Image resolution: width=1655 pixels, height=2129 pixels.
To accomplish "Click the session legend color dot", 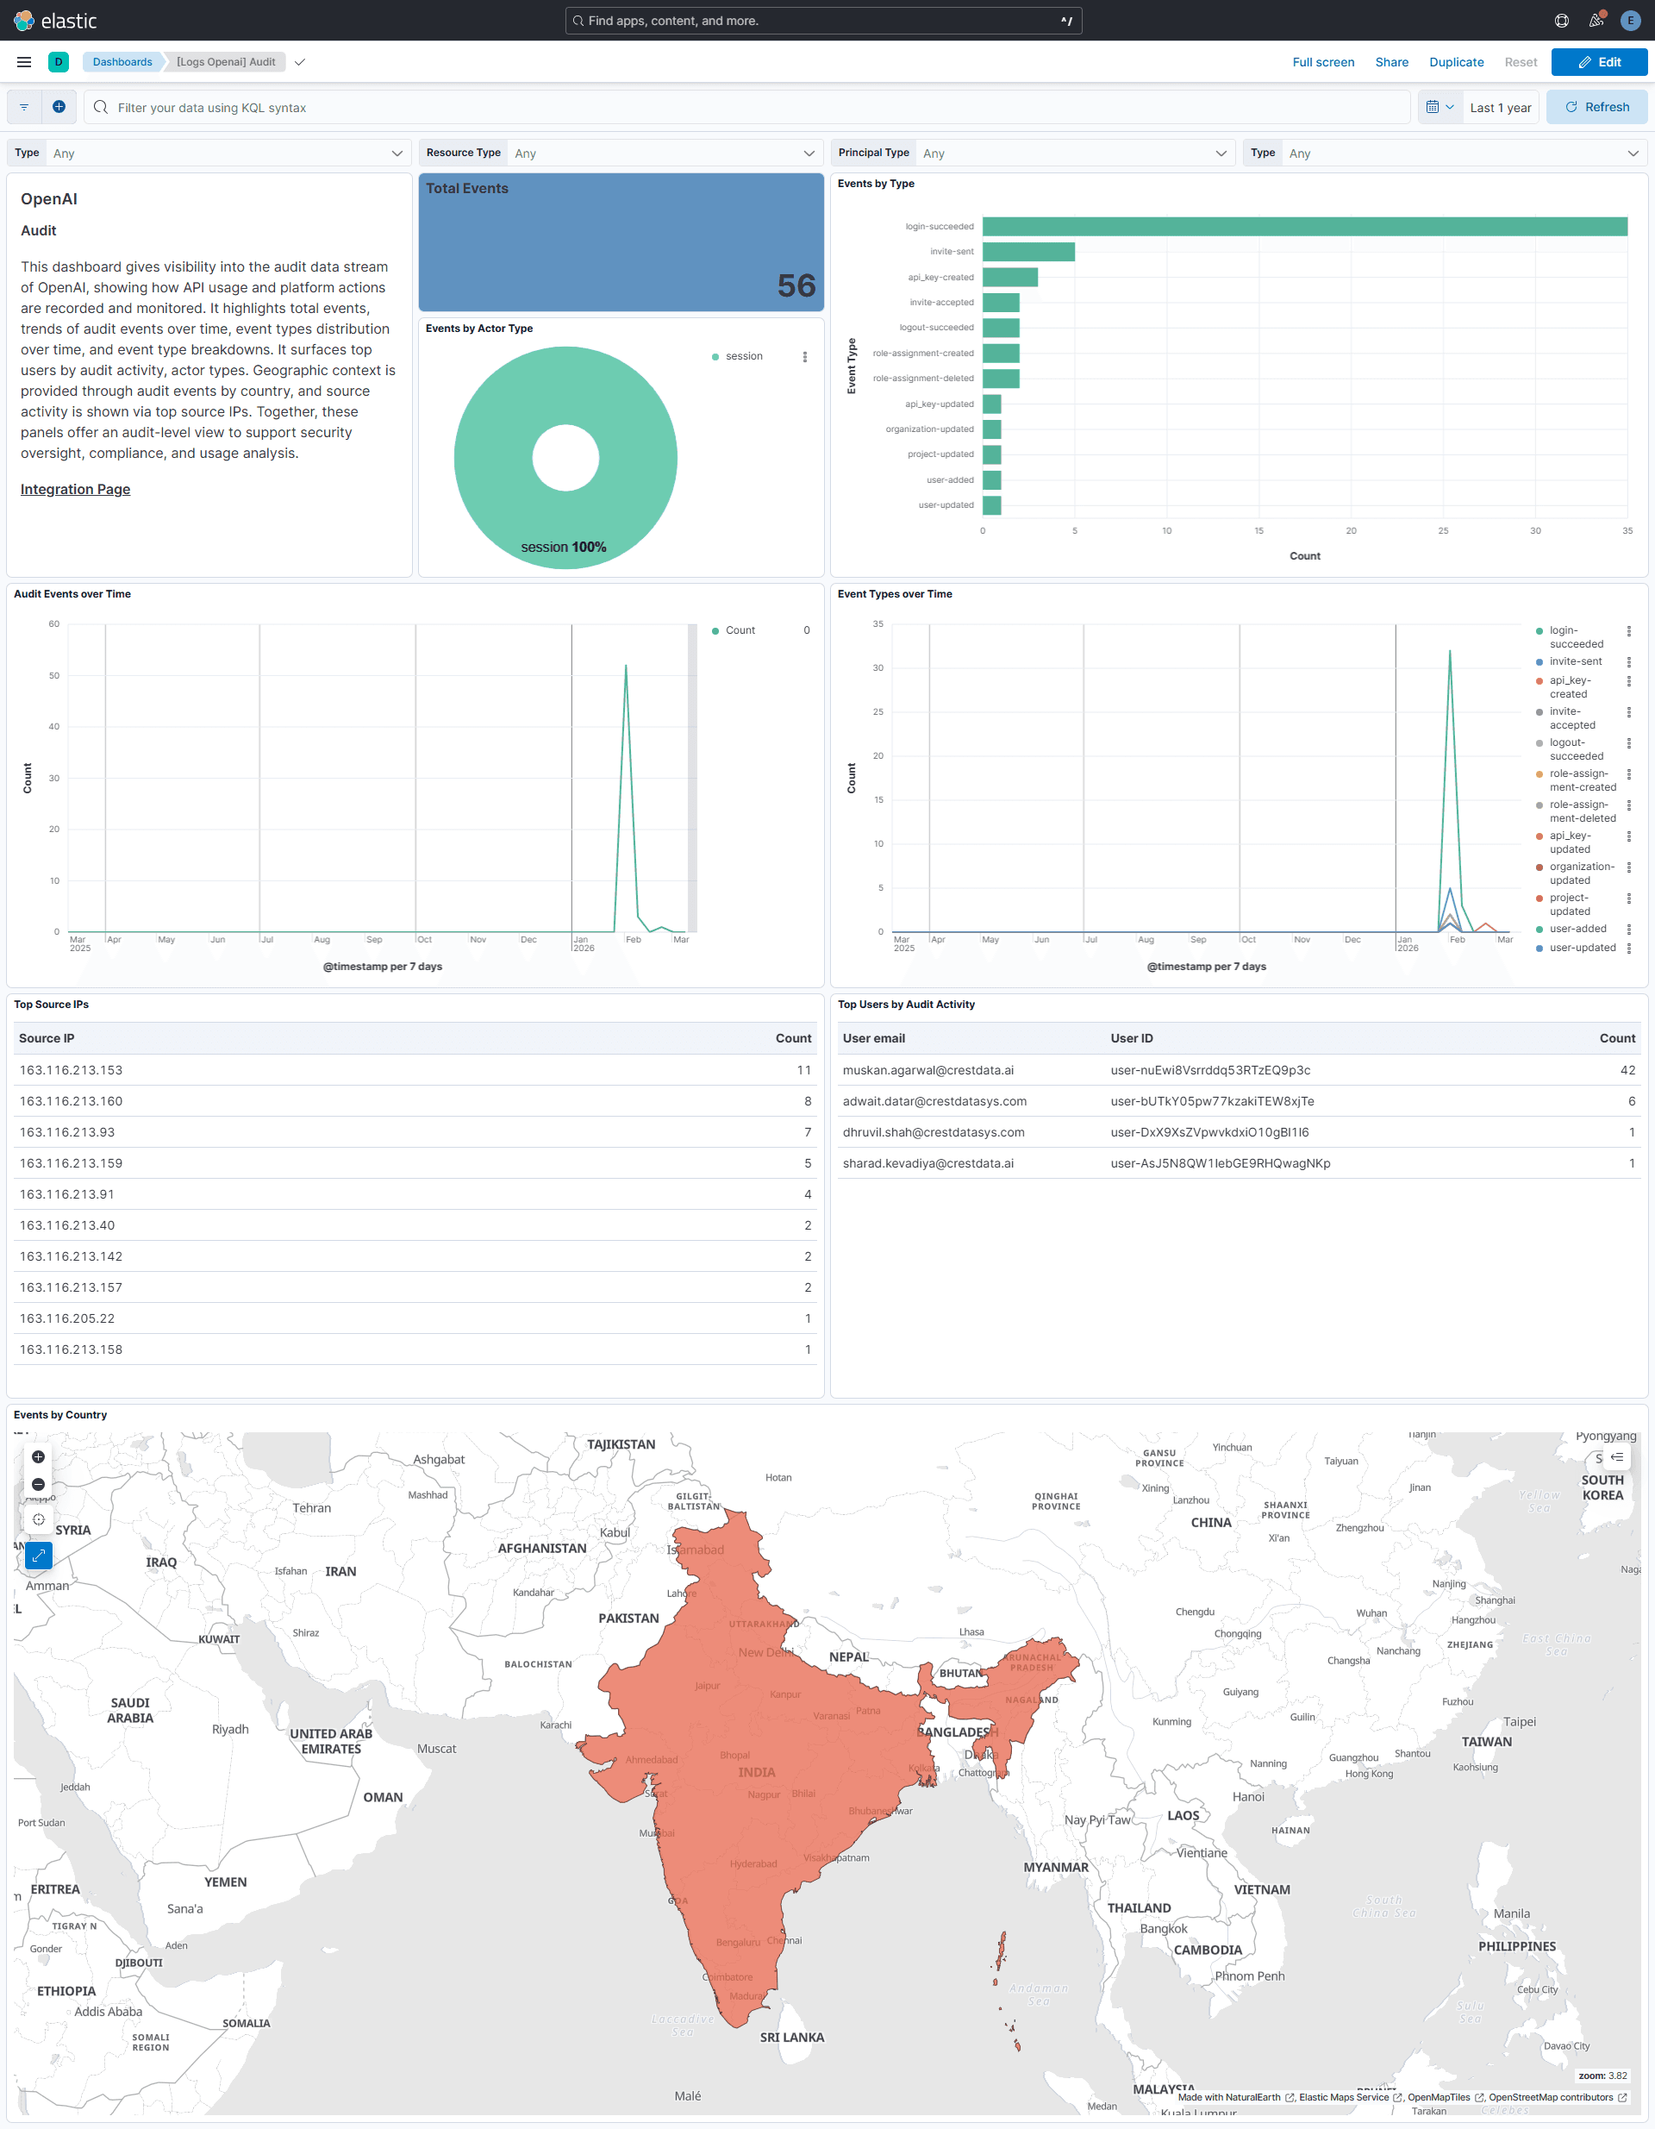I will pos(715,357).
